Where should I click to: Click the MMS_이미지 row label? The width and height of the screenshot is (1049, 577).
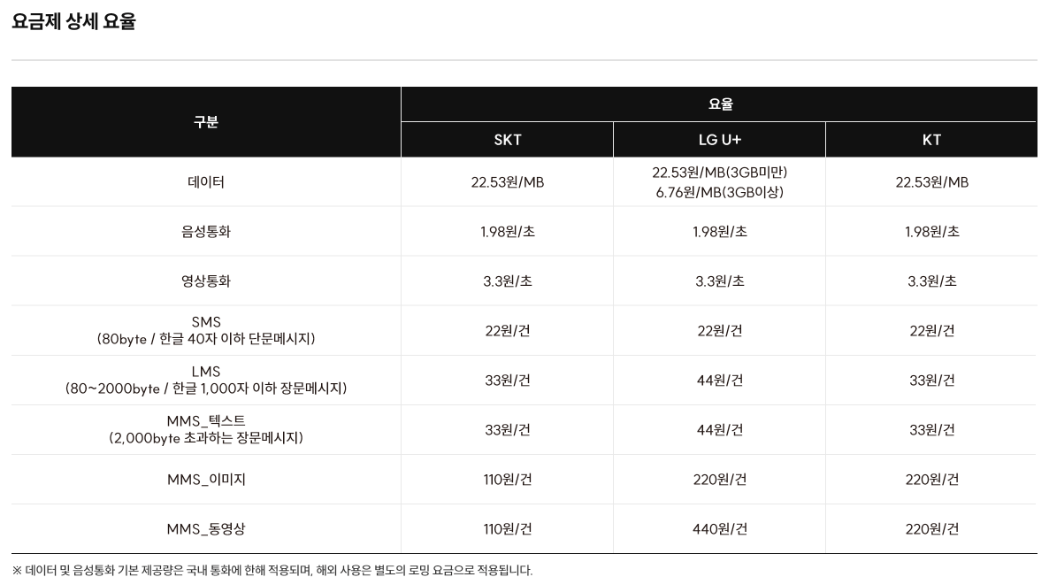tap(206, 480)
